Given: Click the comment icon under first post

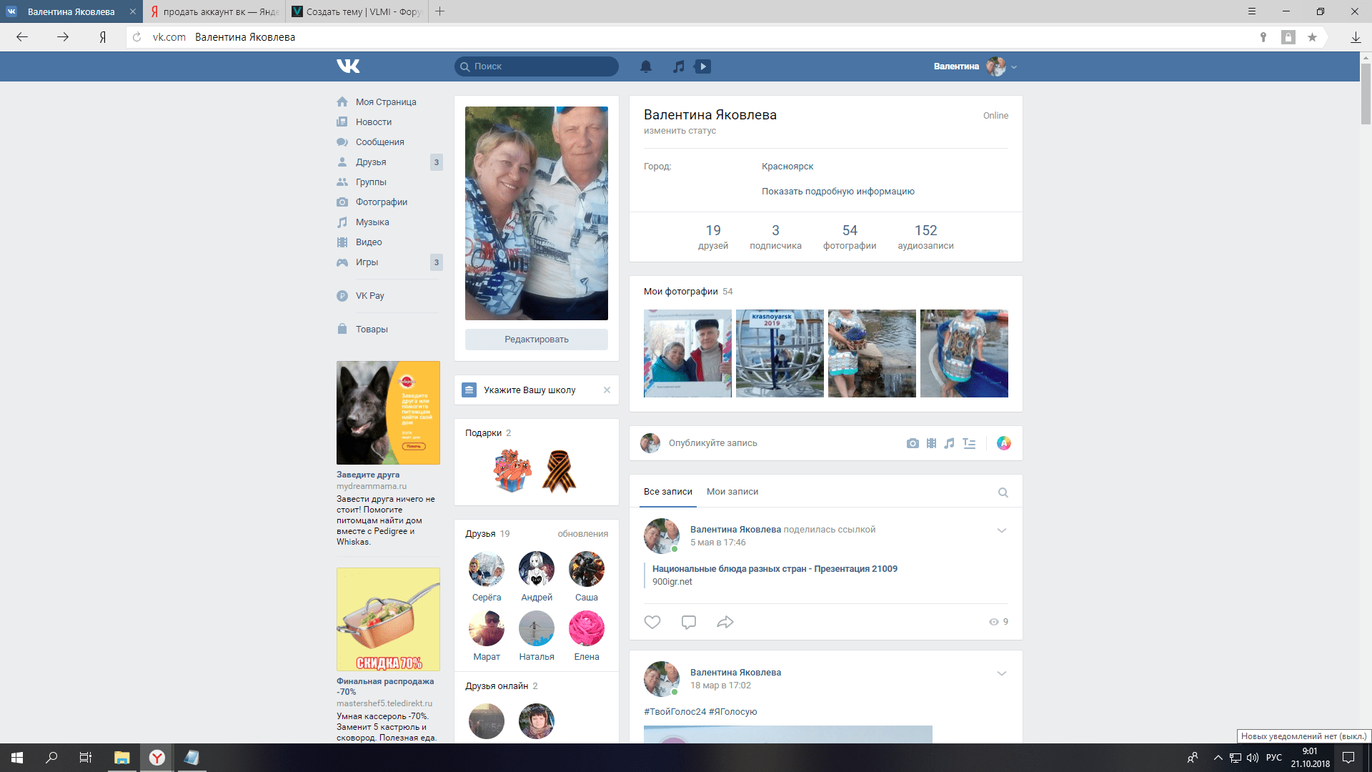Looking at the screenshot, I should [x=689, y=622].
